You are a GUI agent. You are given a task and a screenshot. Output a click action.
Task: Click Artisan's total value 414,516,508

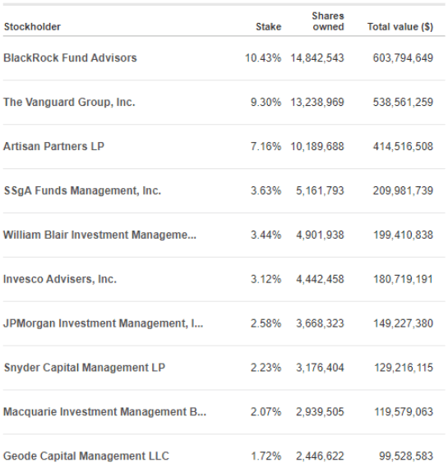pyautogui.click(x=403, y=147)
